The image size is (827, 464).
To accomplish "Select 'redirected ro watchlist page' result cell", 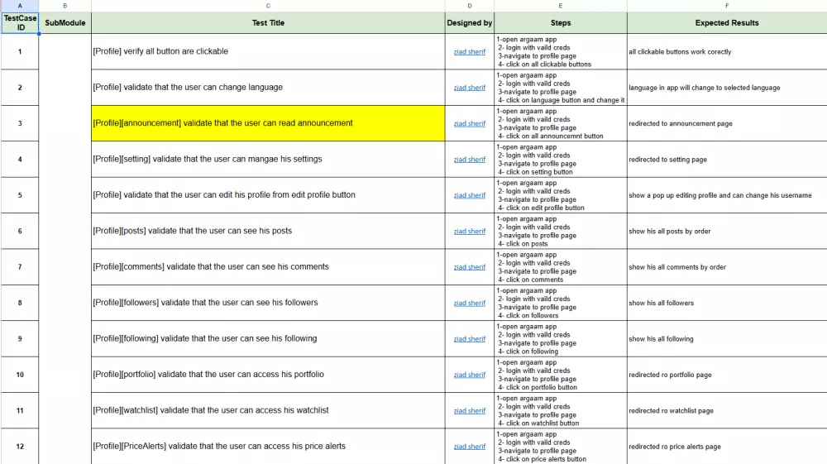I will (x=727, y=410).
